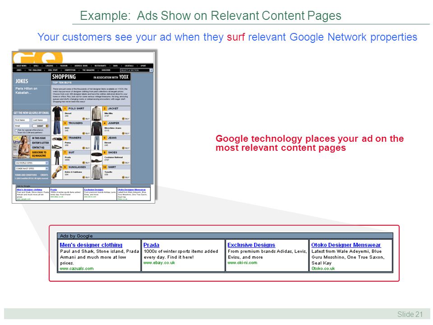Tick the special offers checkbox
This screenshot has height=325, width=433.
[x=16, y=130]
